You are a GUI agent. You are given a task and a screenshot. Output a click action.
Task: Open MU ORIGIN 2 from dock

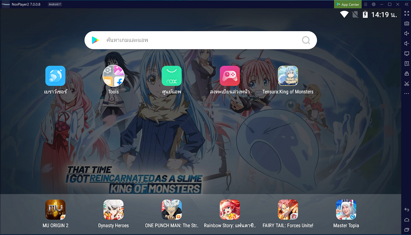[x=55, y=210]
